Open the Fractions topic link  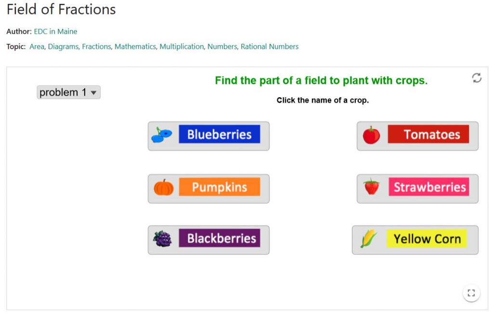click(96, 47)
